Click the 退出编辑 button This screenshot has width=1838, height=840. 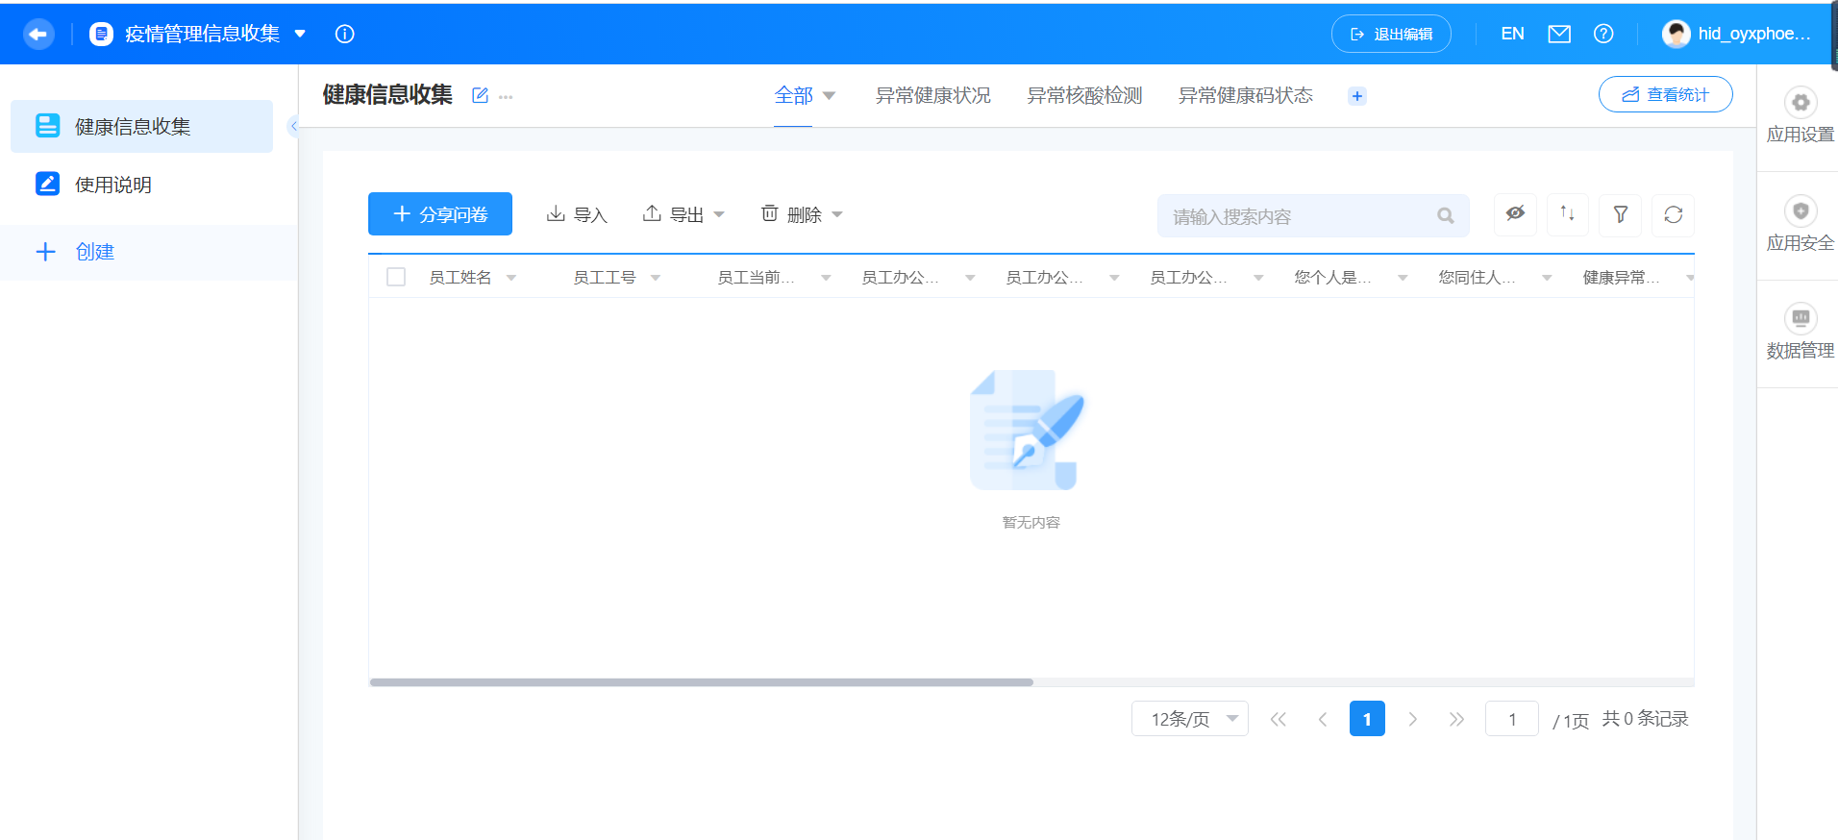1391,35
